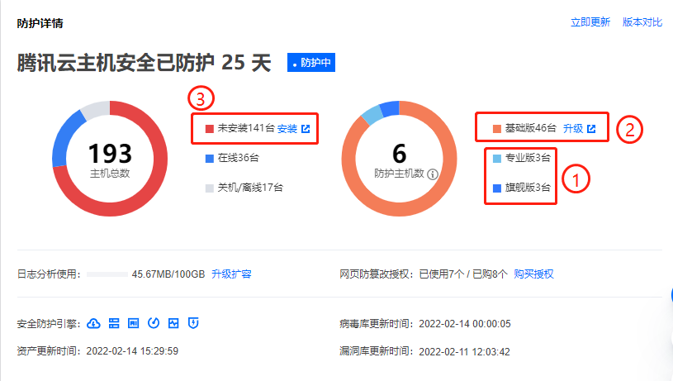Click the 在线36台 legend text
Viewport: 673px width, 381px height.
(238, 158)
